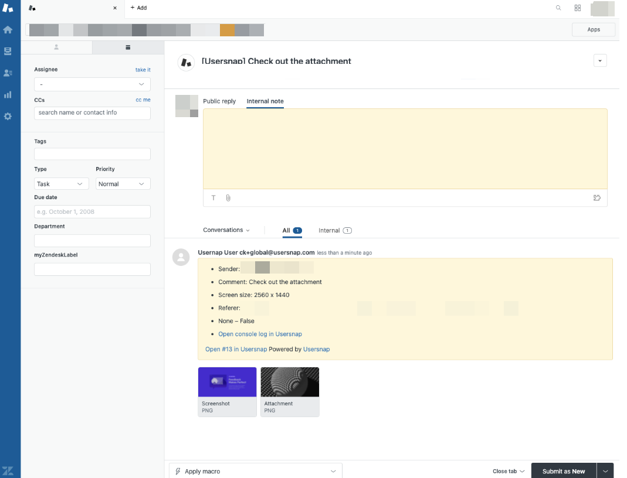Viewport: 627px width, 478px height.
Task: Open the Close tab options
Action: [509, 471]
